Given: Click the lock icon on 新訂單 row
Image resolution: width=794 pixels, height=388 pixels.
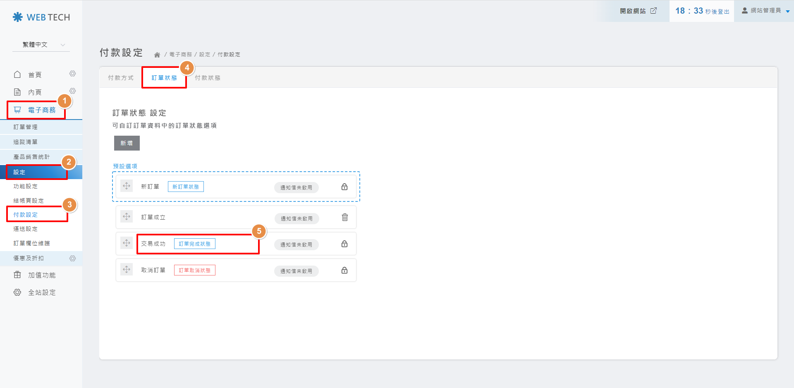Looking at the screenshot, I should 344,187.
